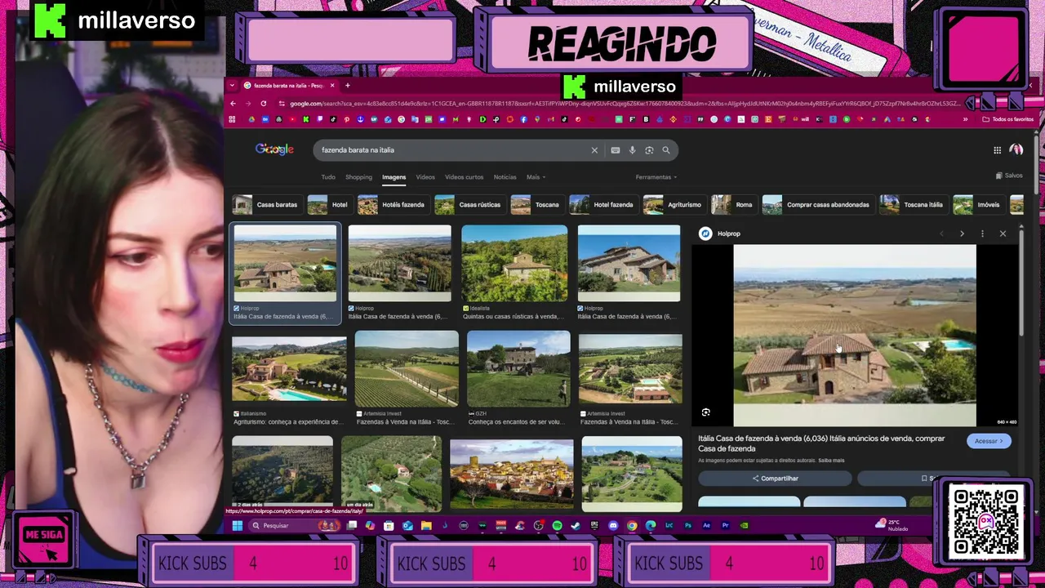This screenshot has height=588, width=1045.
Task: Open After Effects from the taskbar
Action: click(707, 526)
